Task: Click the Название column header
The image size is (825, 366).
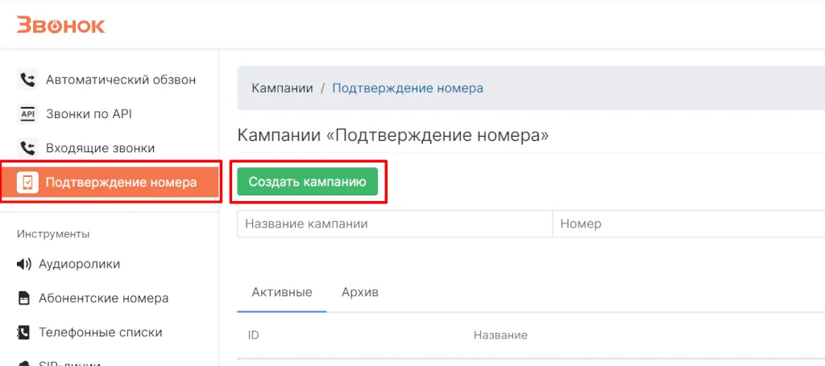Action: [x=500, y=335]
